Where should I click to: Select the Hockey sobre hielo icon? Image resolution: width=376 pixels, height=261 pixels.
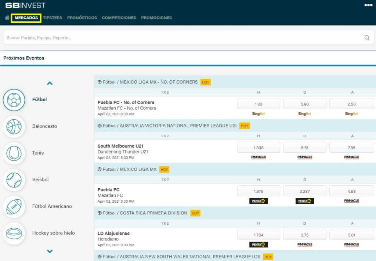pos(14,233)
